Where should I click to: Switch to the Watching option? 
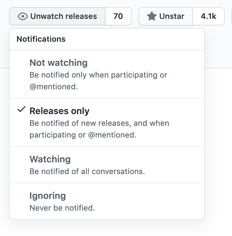(50, 159)
